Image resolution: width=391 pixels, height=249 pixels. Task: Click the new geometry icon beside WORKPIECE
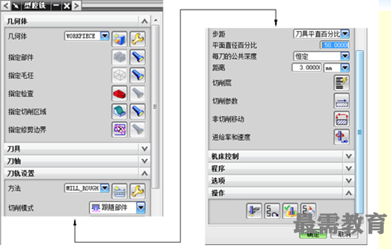point(120,39)
